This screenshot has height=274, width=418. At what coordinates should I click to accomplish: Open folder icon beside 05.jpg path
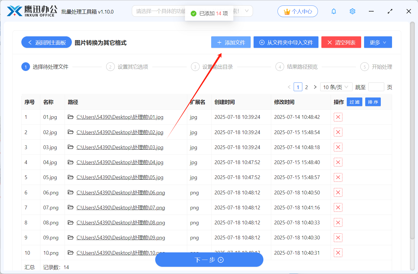(70, 177)
